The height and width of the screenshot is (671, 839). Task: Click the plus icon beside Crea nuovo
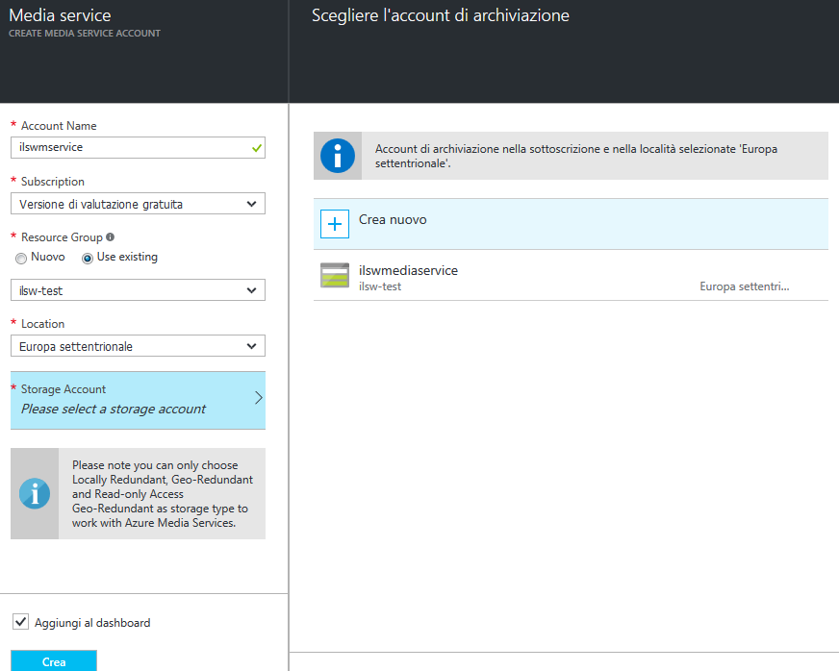335,224
